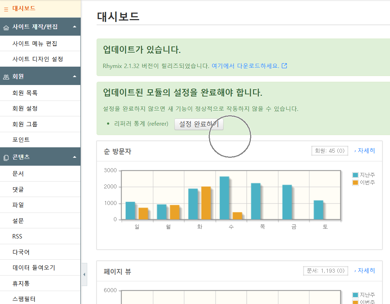Image resolution: width=390 pixels, height=304 pixels.
Task: Click the 대시보드 page heading
Action: coord(118,17)
